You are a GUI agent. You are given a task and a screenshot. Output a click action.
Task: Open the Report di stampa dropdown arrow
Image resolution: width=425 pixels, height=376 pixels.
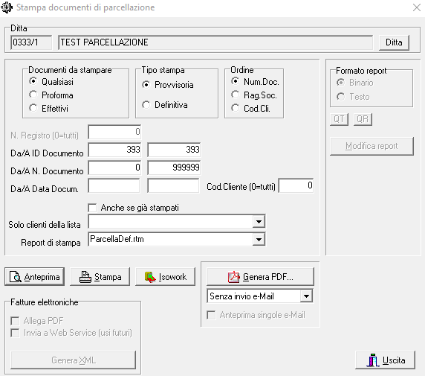tap(259, 239)
